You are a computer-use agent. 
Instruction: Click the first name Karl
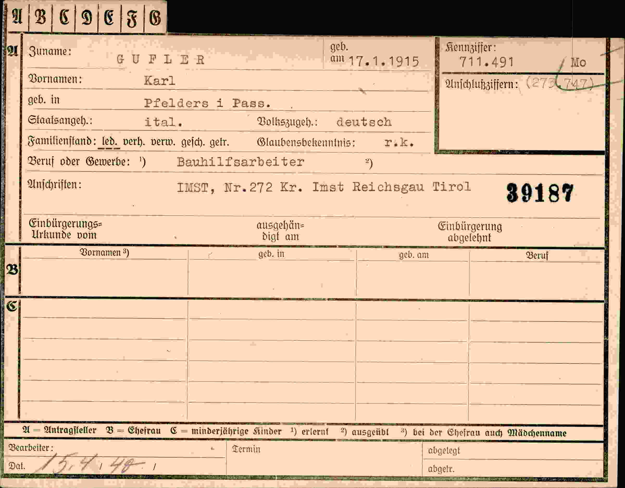159,81
